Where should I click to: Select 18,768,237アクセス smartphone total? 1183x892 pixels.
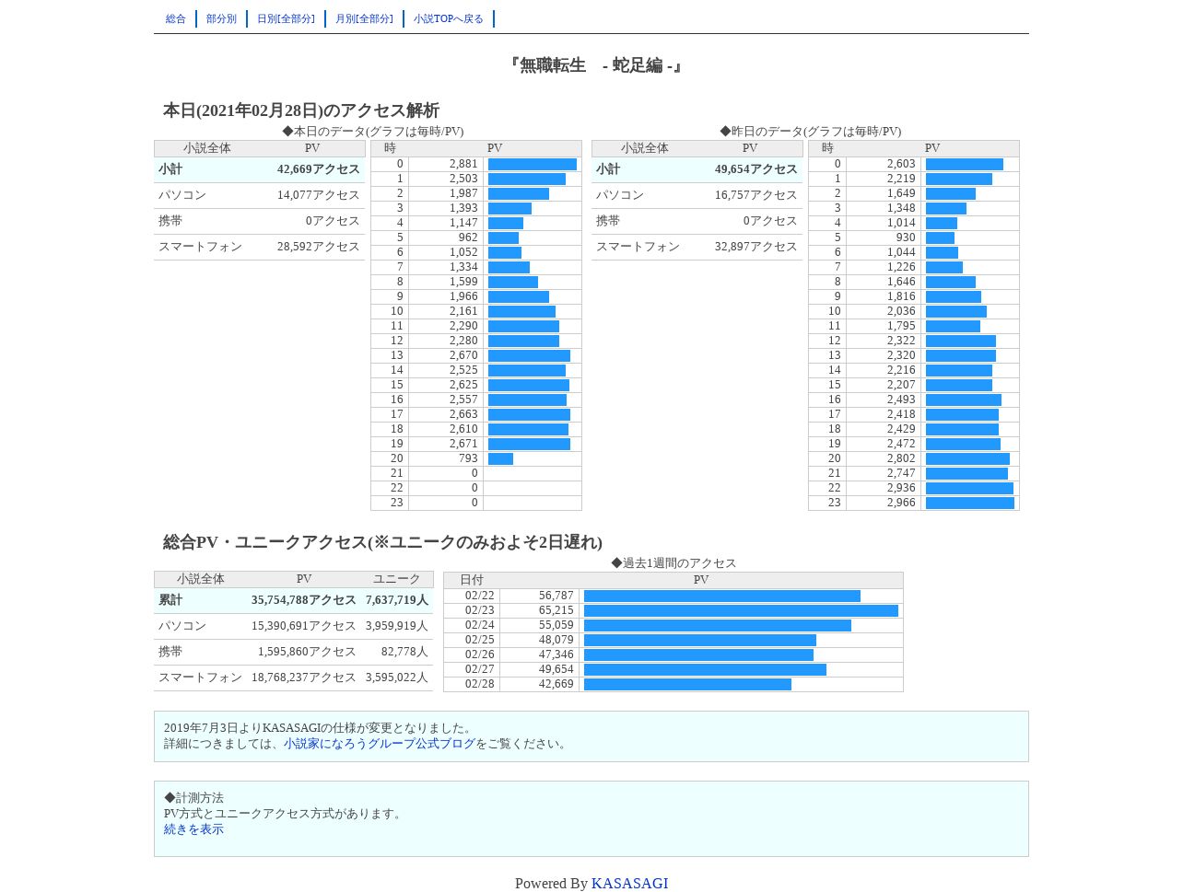pos(304,678)
